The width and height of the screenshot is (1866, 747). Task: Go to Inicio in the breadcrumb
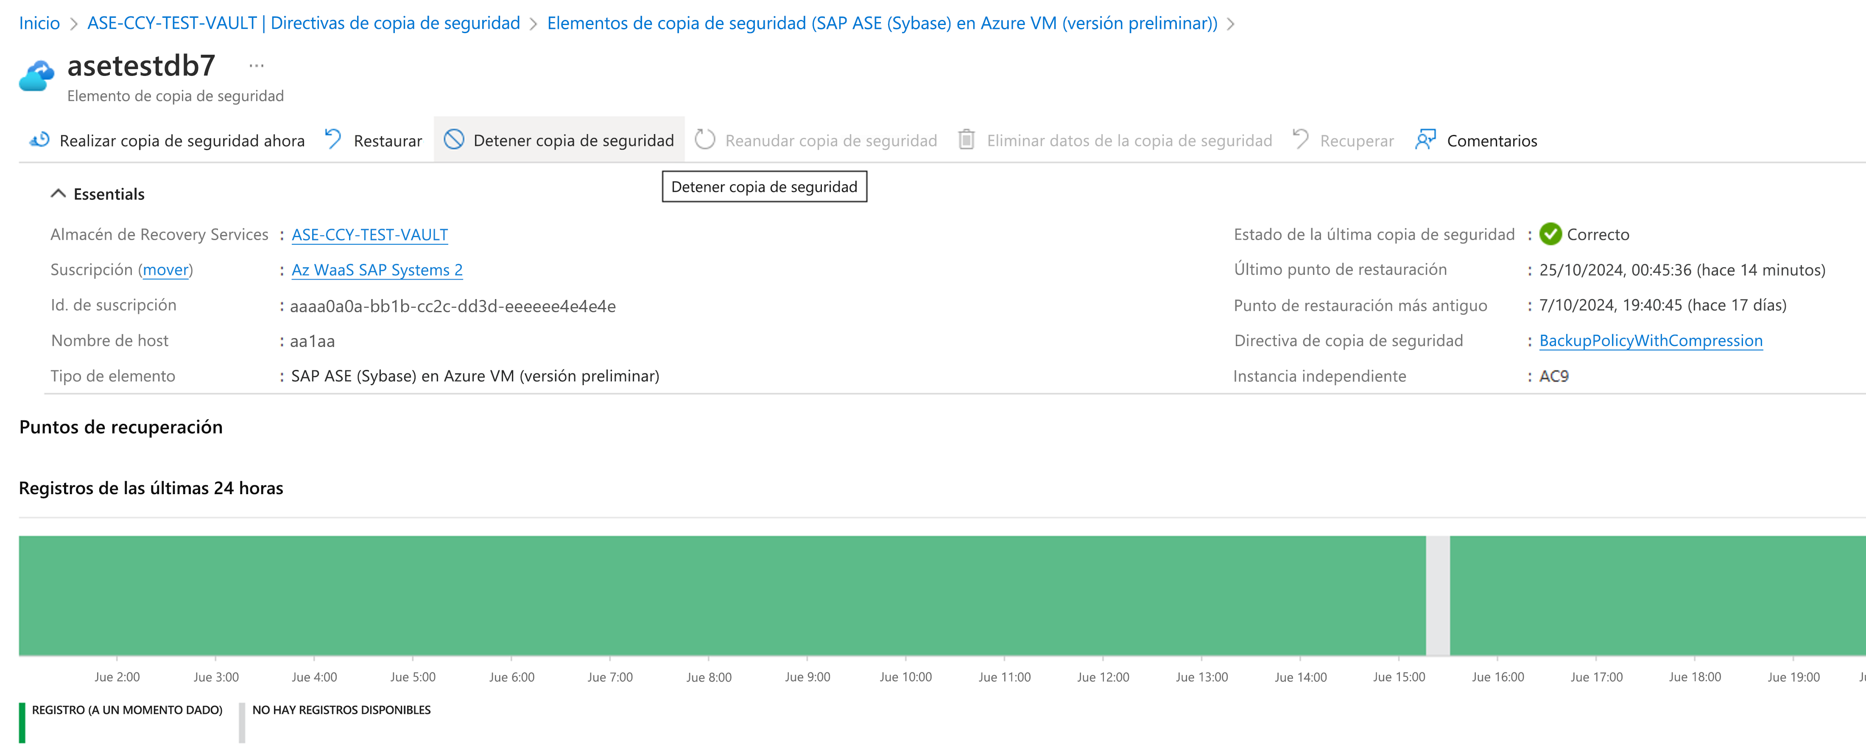[39, 23]
